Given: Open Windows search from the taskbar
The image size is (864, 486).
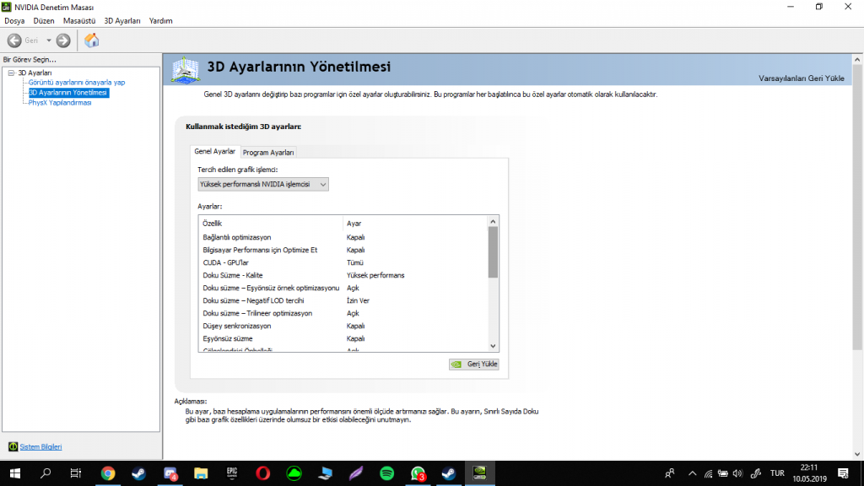Looking at the screenshot, I should [46, 473].
